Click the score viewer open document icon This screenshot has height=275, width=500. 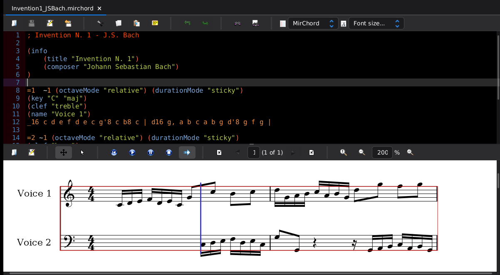[14, 152]
